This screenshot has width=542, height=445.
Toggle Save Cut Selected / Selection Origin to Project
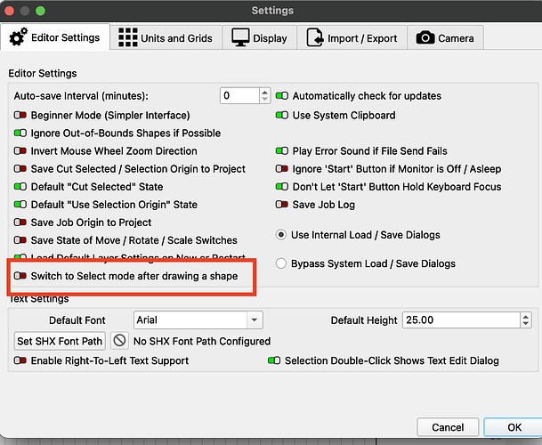tap(20, 169)
